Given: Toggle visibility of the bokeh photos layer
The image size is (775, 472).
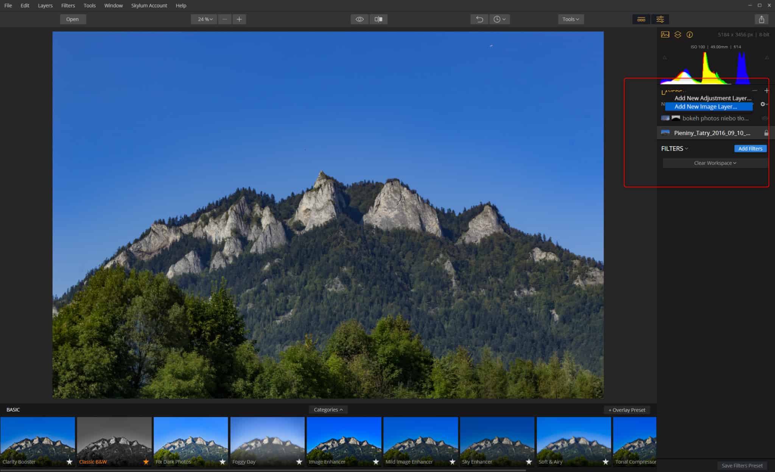Looking at the screenshot, I should [x=765, y=118].
